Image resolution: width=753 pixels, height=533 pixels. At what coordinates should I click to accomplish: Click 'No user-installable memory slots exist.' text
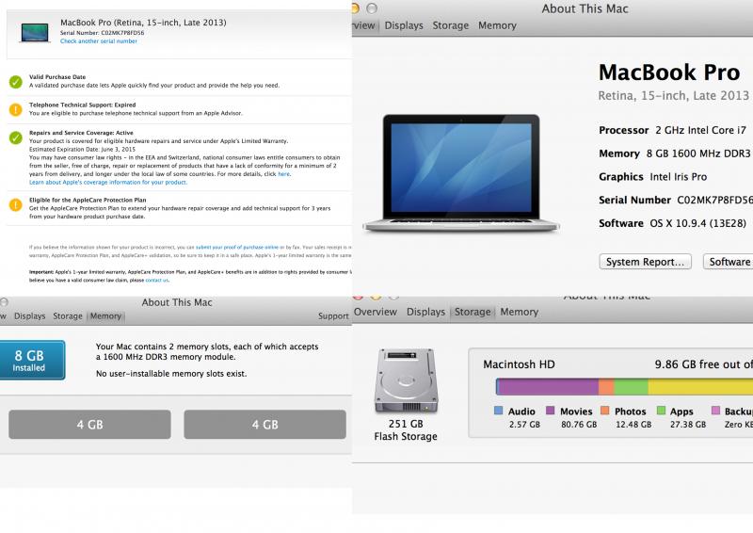click(171, 374)
